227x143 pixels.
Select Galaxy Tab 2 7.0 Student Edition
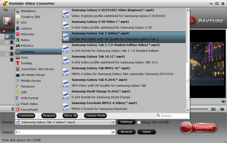[x=124, y=49]
